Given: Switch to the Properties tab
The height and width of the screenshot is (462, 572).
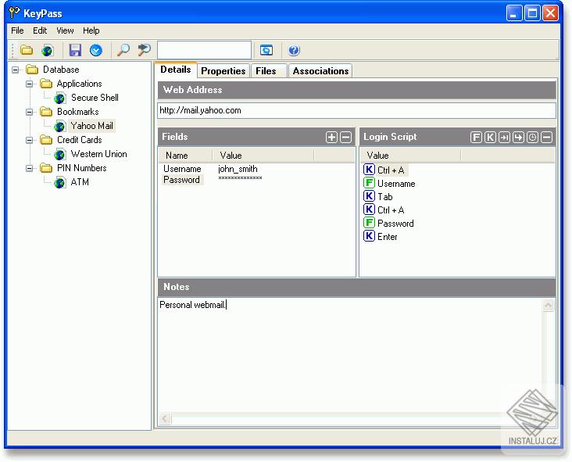Looking at the screenshot, I should (x=223, y=71).
